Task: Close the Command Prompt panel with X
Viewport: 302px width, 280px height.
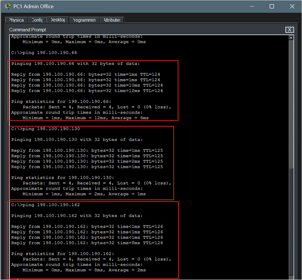Action: [x=289, y=30]
